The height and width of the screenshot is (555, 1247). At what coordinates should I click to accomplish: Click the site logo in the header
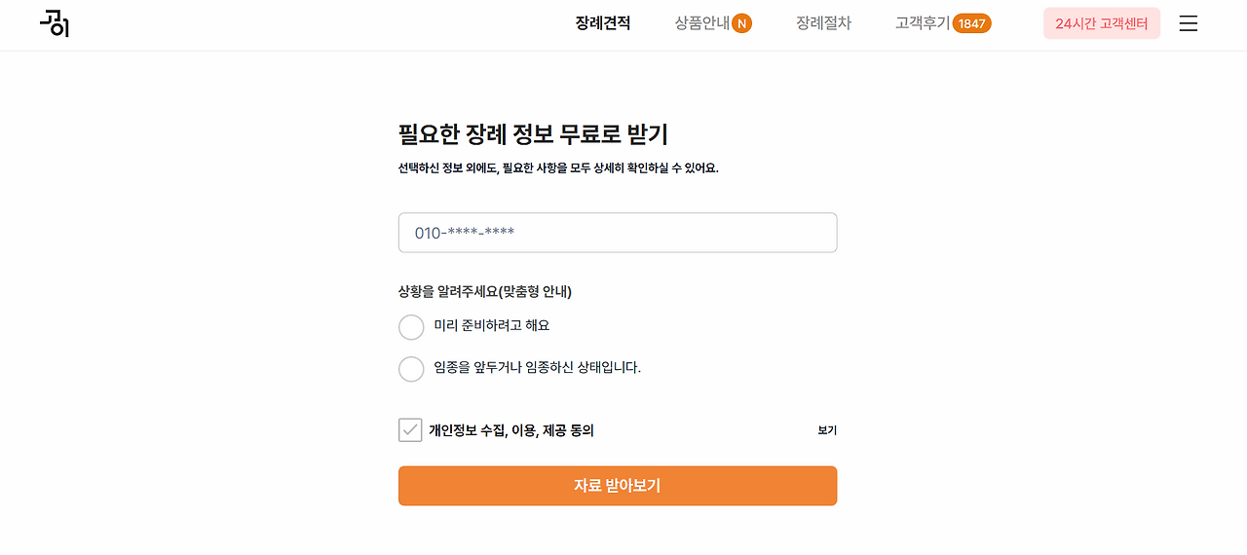tap(55, 23)
